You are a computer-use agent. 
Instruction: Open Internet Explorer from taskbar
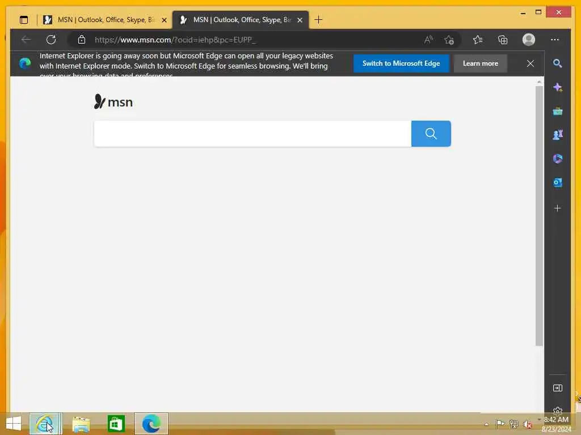tap(45, 424)
